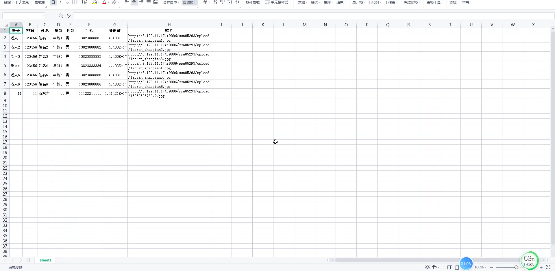Align text left
Screen dimensions: 555x271
click(127, 2)
